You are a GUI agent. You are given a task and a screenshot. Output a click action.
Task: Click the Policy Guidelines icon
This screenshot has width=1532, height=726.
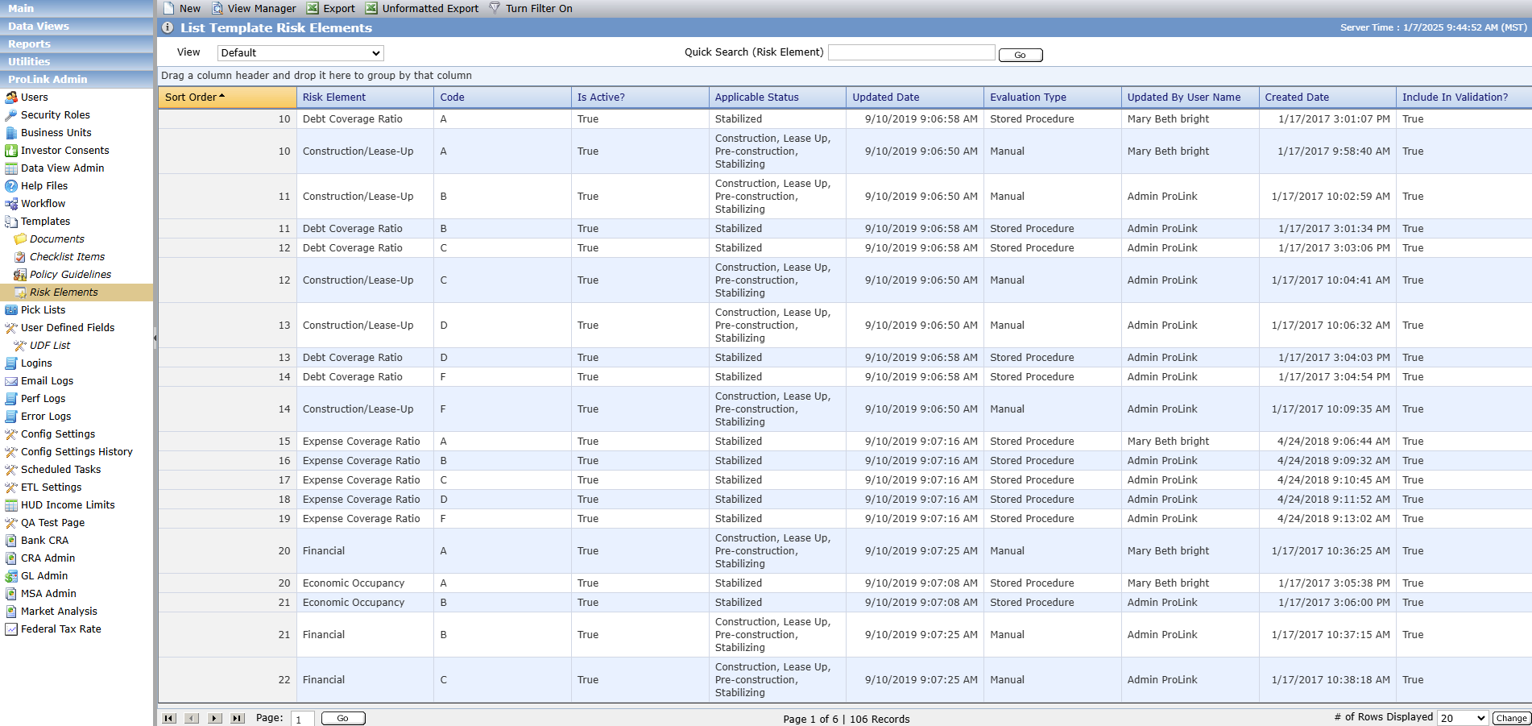tap(20, 275)
